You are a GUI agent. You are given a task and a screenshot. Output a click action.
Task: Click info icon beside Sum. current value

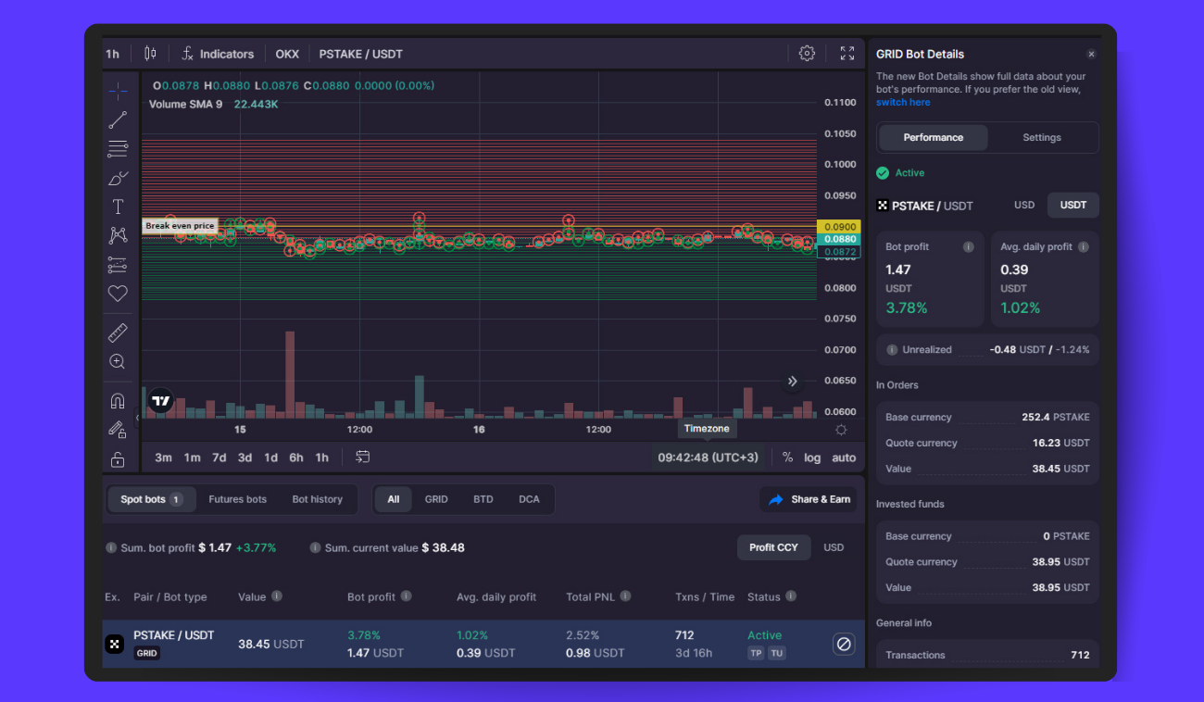click(x=315, y=547)
